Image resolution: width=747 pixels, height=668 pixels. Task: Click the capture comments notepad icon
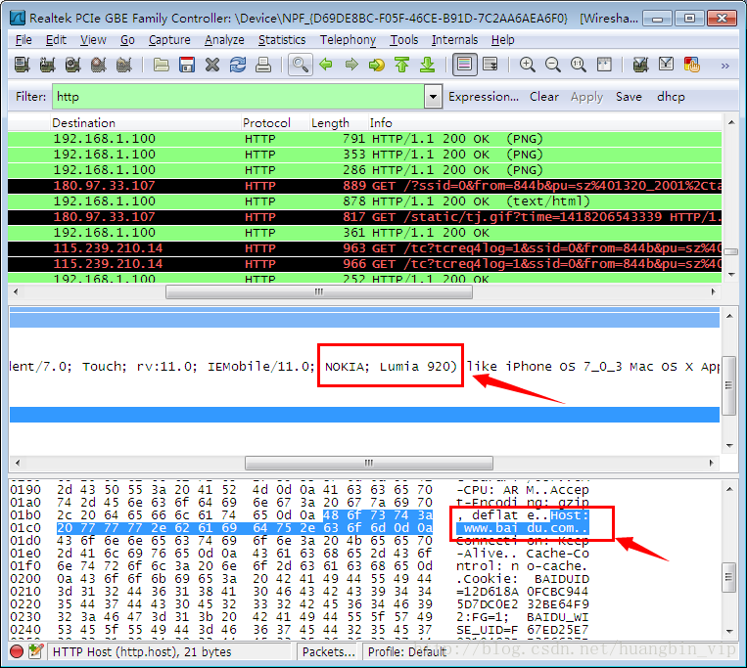[36, 651]
